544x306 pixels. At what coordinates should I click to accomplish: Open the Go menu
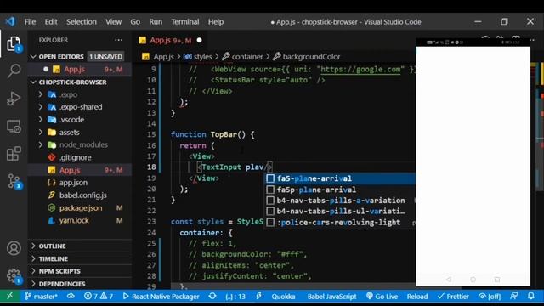[x=135, y=21]
